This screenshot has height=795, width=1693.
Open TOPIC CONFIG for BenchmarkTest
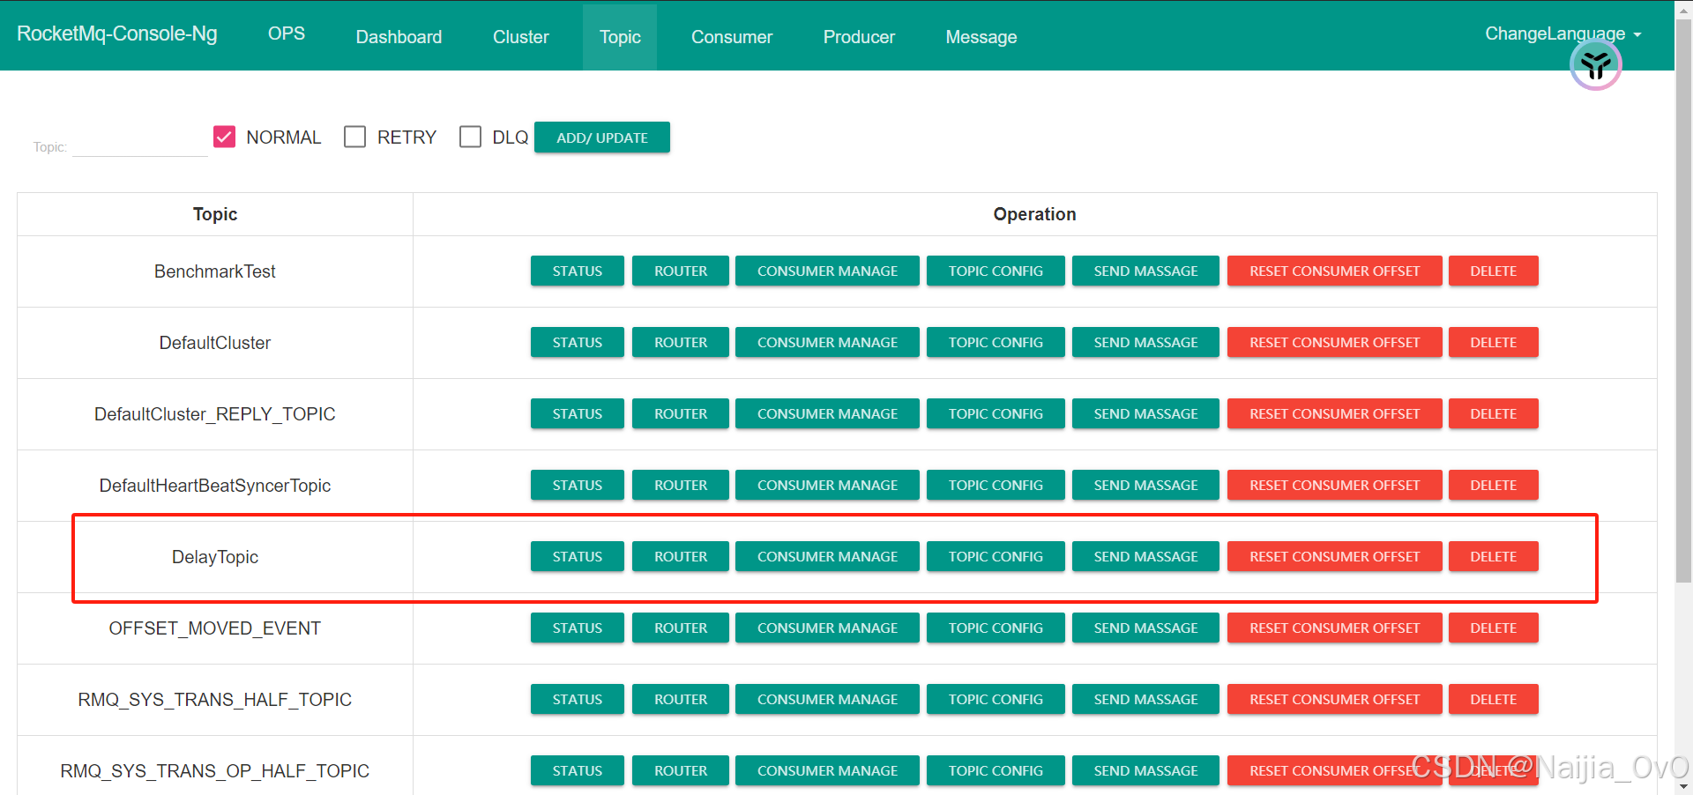click(996, 271)
